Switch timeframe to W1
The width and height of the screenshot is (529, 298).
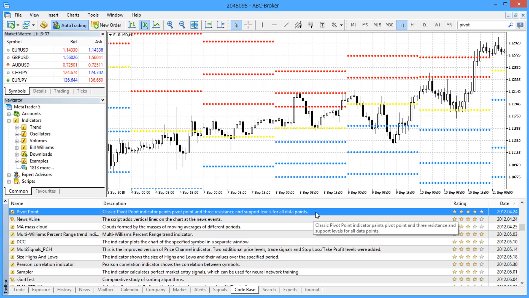(437, 25)
